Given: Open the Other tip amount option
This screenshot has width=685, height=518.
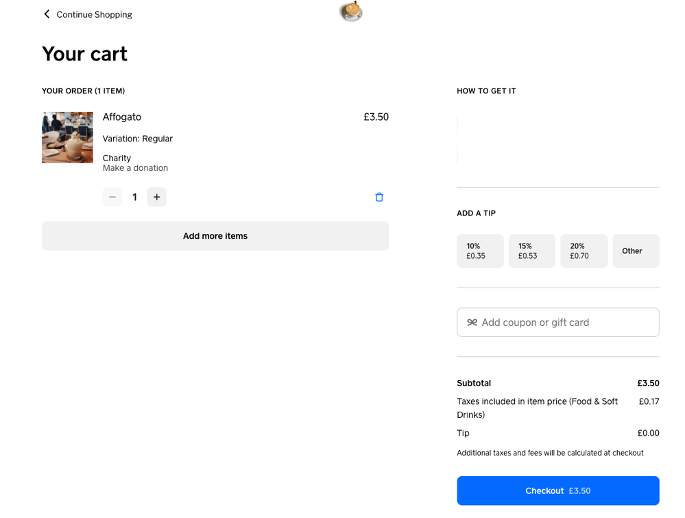Looking at the screenshot, I should (x=636, y=251).
